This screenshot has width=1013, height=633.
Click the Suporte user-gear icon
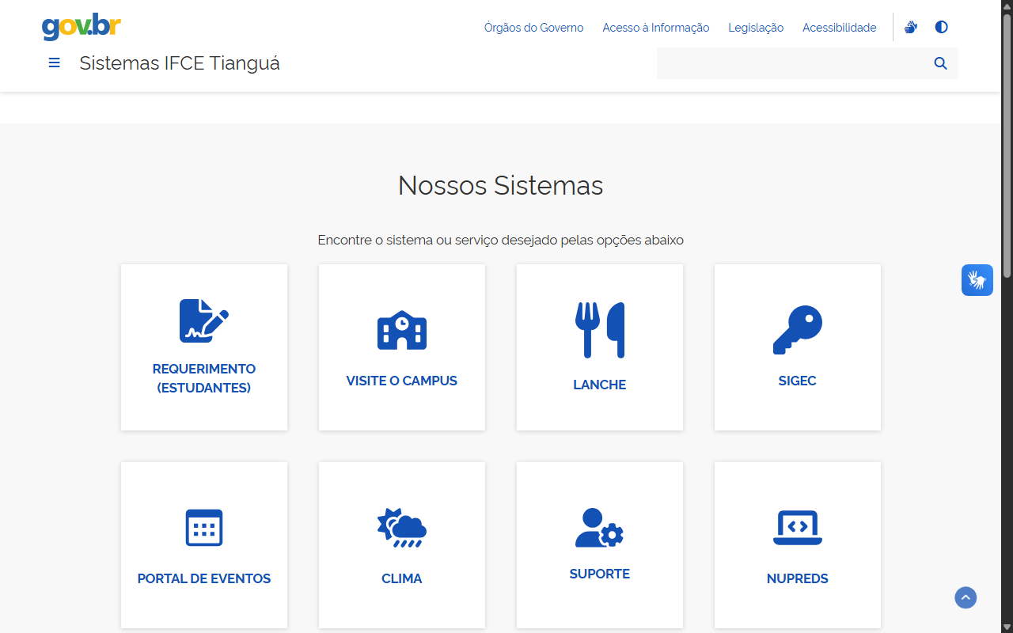pos(600,528)
